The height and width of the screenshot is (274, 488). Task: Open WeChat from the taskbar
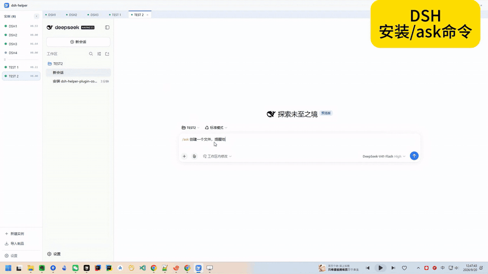click(x=75, y=268)
